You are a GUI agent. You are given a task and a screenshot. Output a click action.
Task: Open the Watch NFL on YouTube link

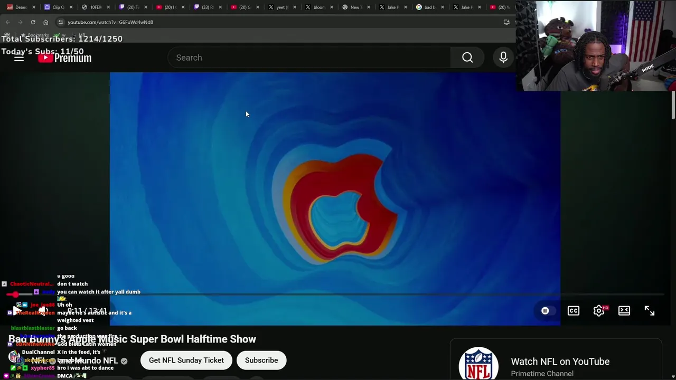pos(560,362)
